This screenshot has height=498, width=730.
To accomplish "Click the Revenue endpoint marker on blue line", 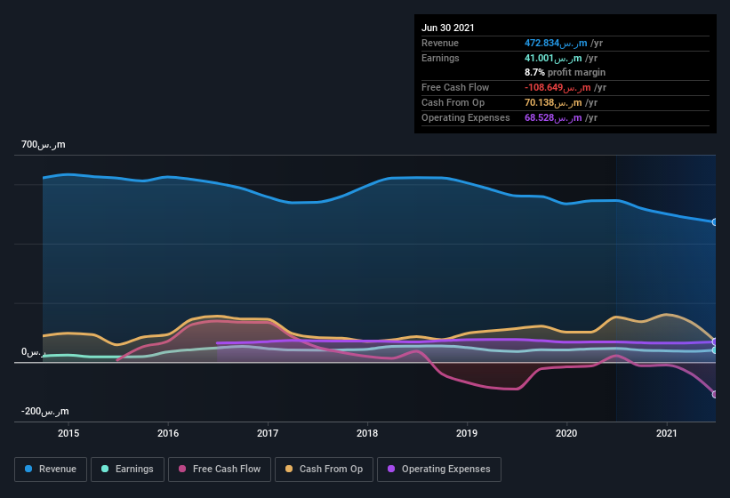I will pos(715,222).
